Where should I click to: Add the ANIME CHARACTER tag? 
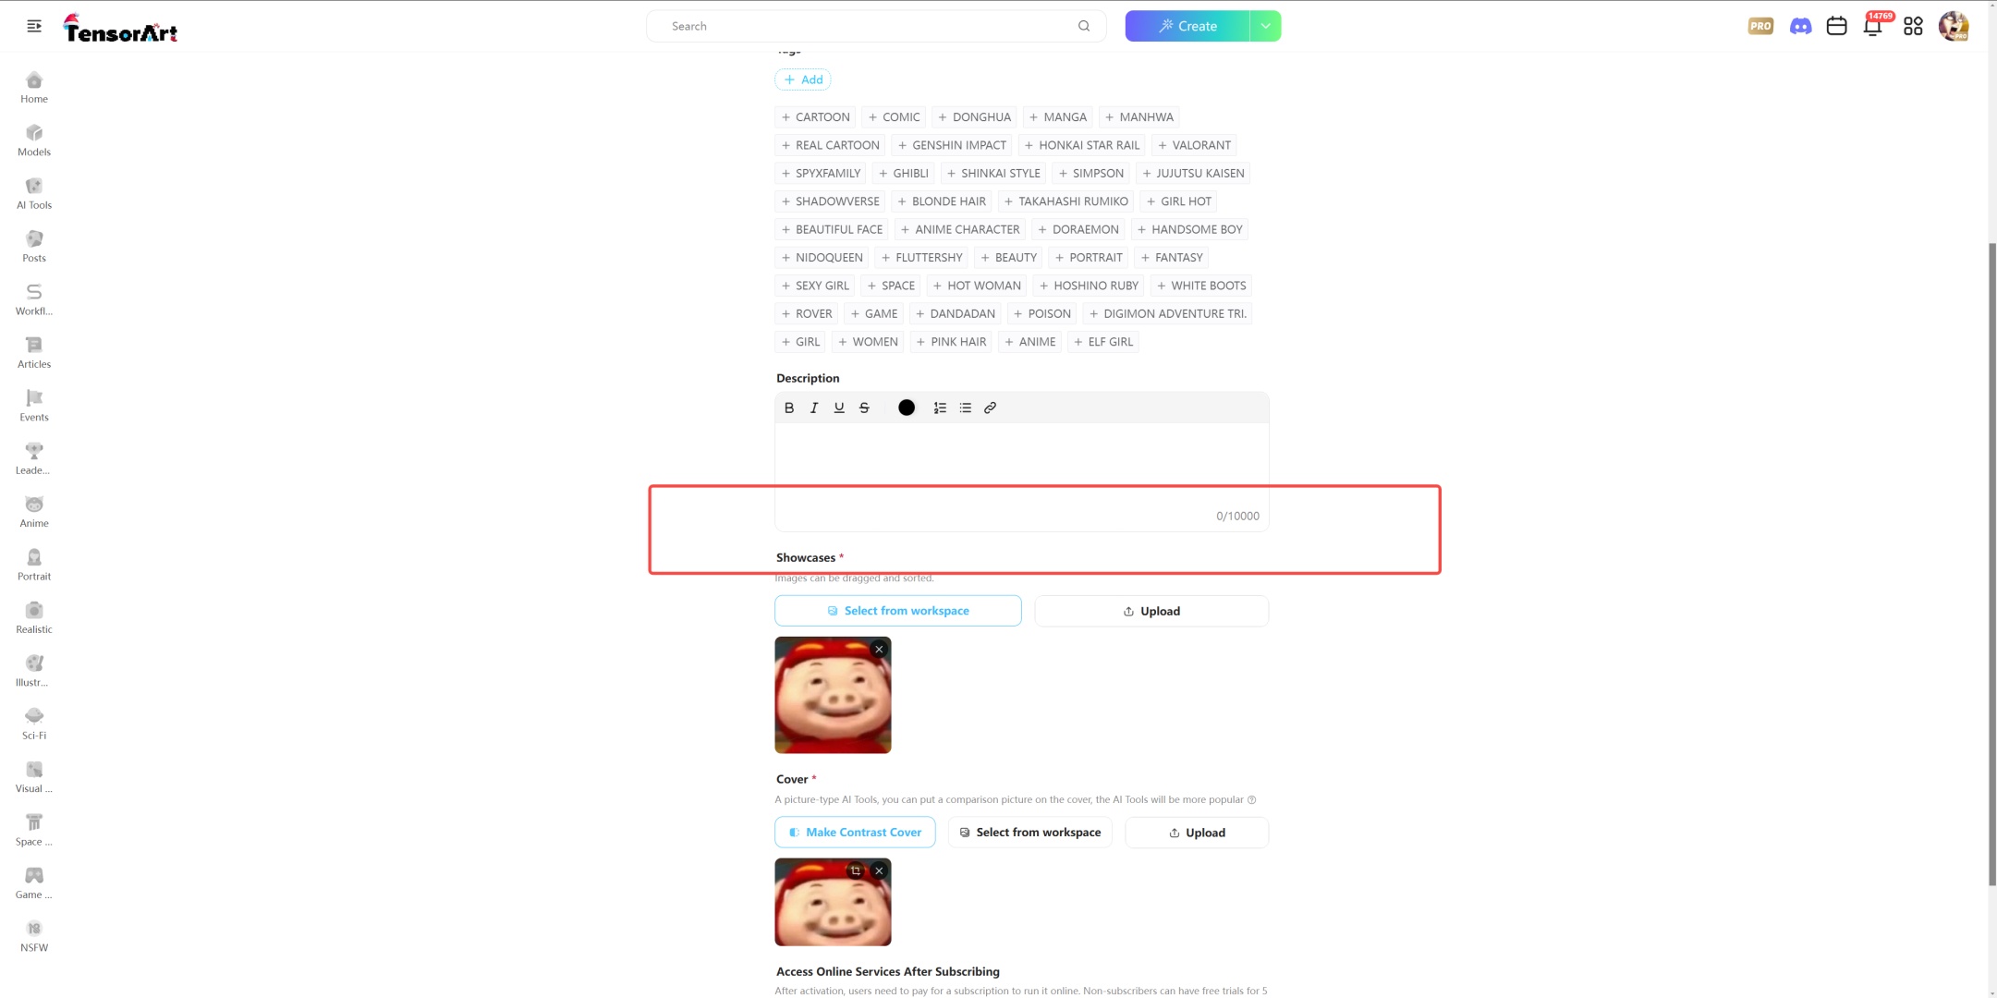click(960, 229)
